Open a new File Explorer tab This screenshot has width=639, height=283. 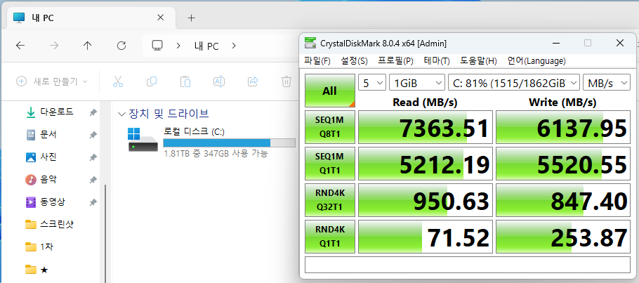pyautogui.click(x=191, y=18)
